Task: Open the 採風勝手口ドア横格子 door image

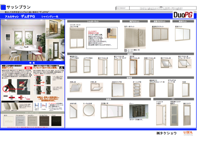Action: click(x=174, y=115)
